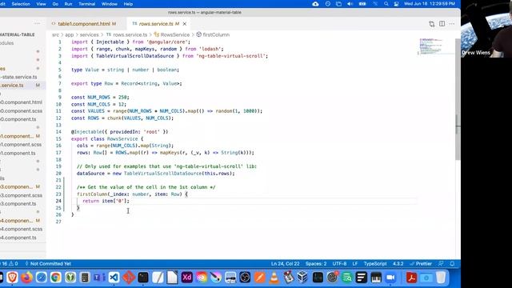
Task: Open Microsoft Teams from the Dock
Action: pos(99,278)
